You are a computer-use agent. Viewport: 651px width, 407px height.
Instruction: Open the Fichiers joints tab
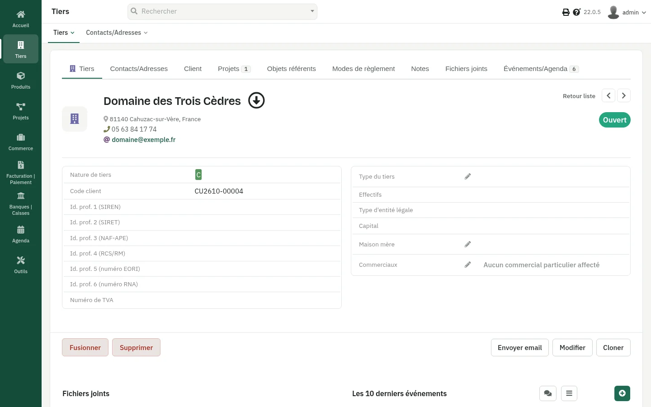(466, 69)
